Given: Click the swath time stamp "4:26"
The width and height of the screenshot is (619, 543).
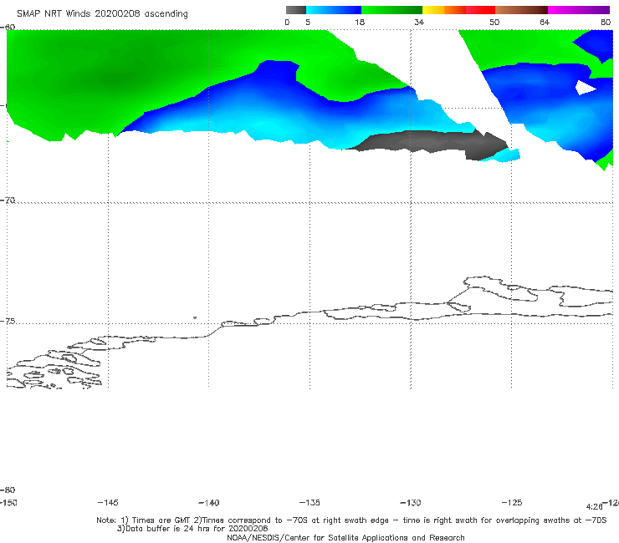Looking at the screenshot, I should [x=594, y=507].
